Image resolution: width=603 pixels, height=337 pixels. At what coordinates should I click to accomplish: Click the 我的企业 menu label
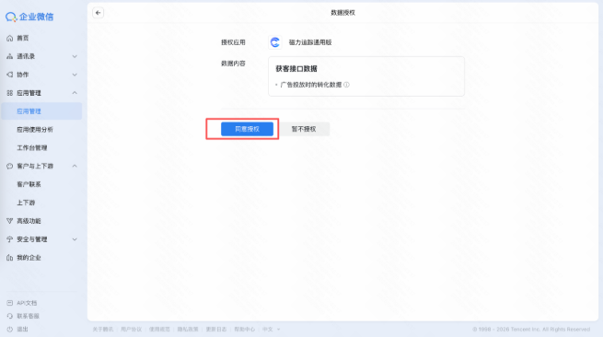[x=29, y=258]
